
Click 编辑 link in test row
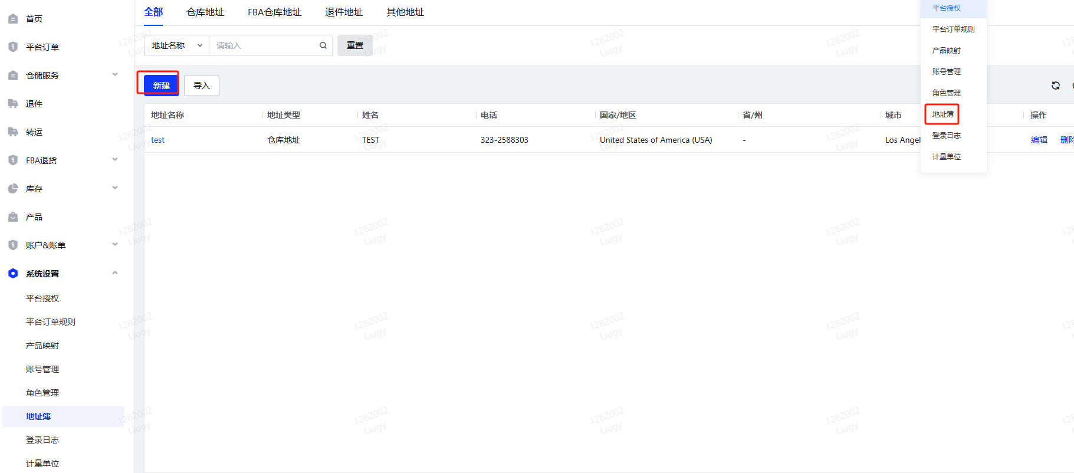1039,140
